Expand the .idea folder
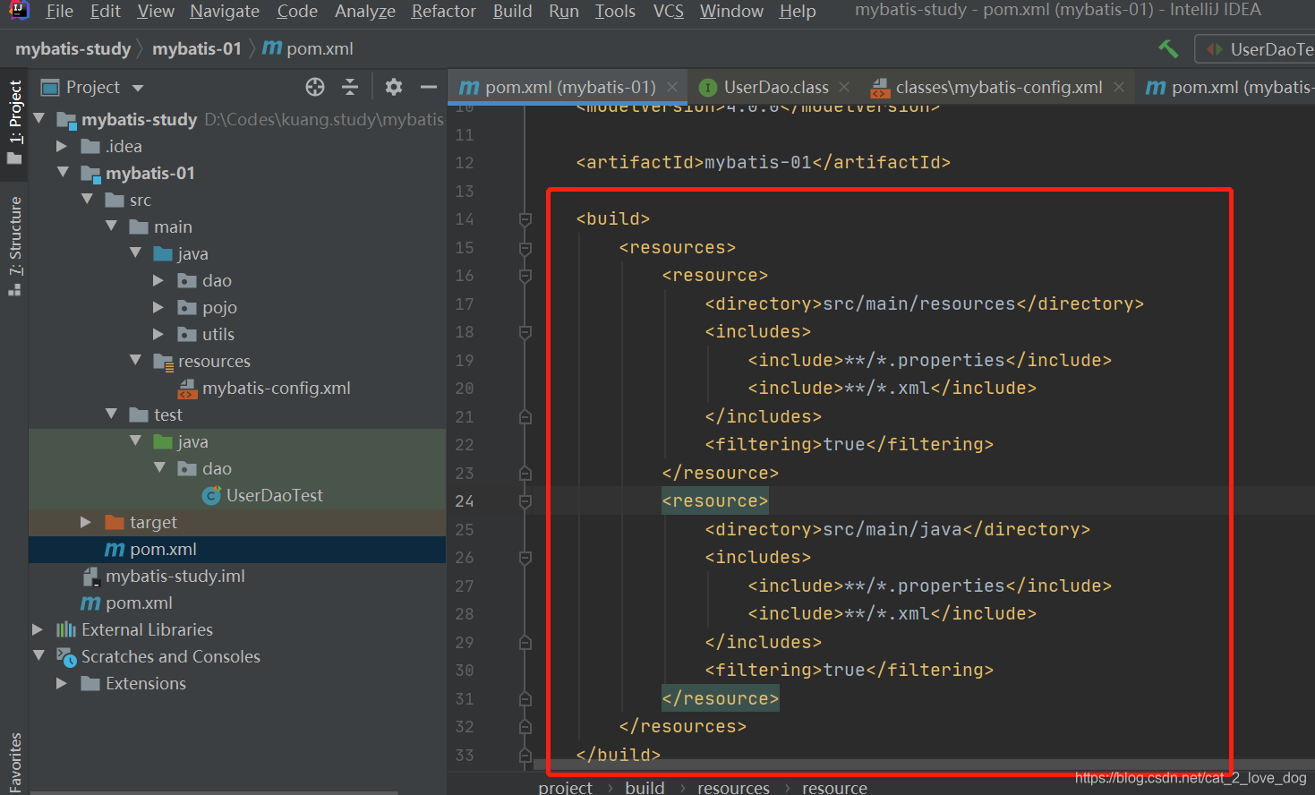 point(62,146)
